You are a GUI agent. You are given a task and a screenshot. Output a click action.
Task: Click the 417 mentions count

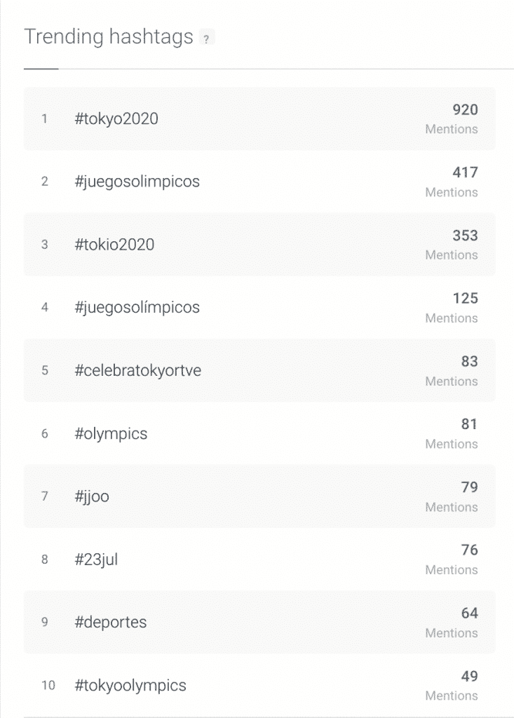pos(465,172)
